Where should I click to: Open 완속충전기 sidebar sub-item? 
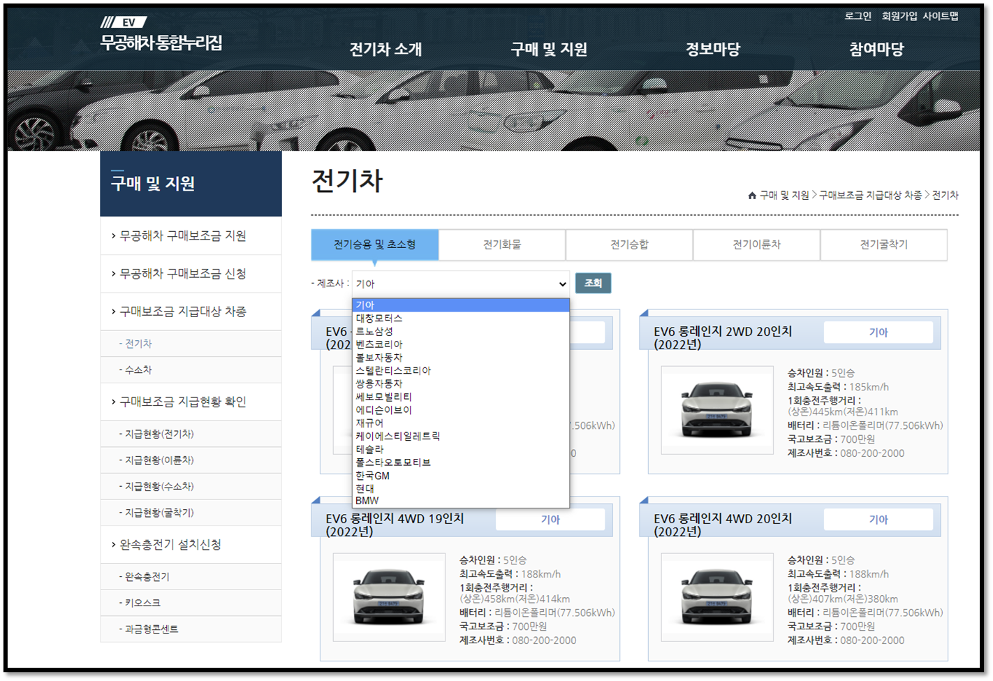[191, 577]
